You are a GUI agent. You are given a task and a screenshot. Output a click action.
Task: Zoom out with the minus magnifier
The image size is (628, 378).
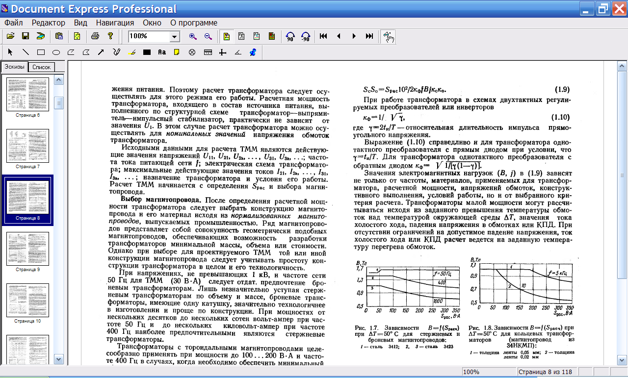pos(208,36)
